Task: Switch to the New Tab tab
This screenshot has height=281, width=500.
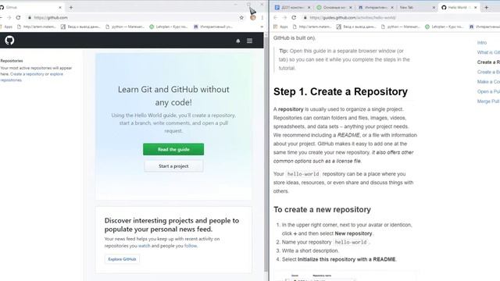Action: point(417,7)
